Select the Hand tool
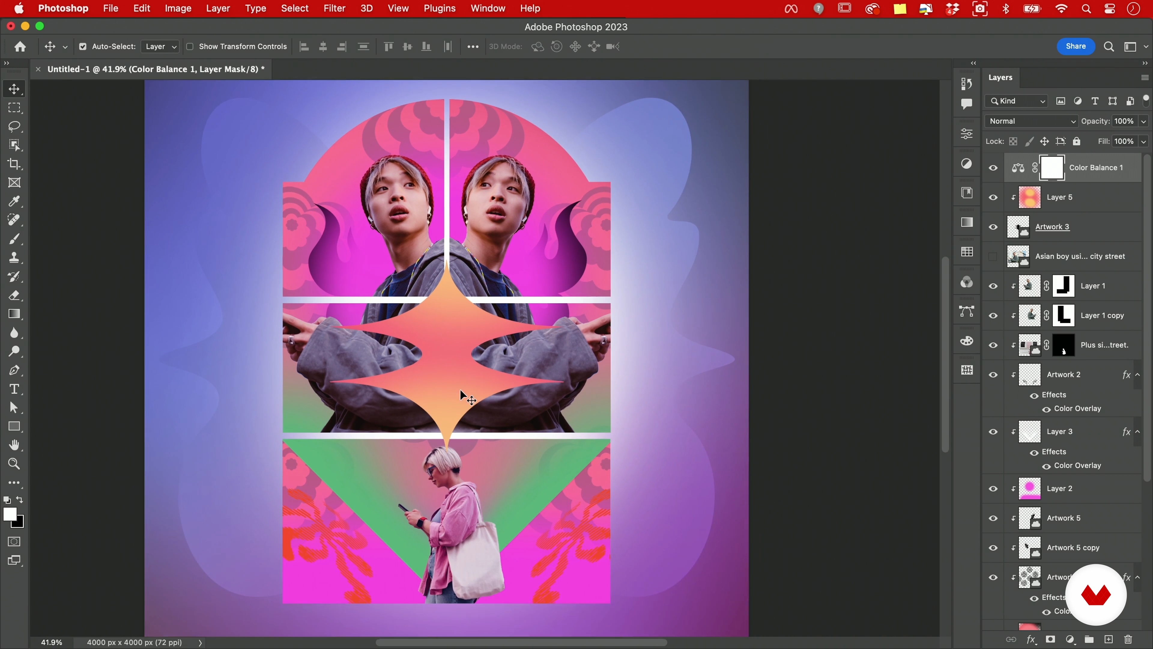Viewport: 1153px width, 649px height. point(14,445)
